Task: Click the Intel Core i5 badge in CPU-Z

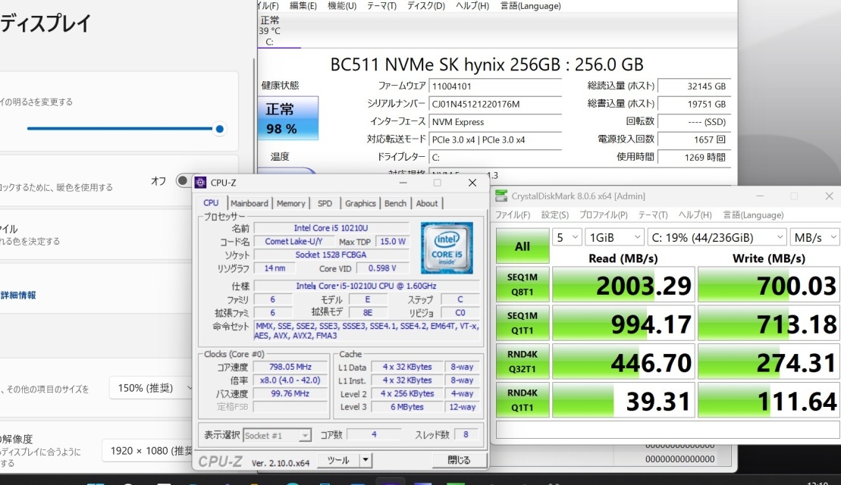Action: 447,247
